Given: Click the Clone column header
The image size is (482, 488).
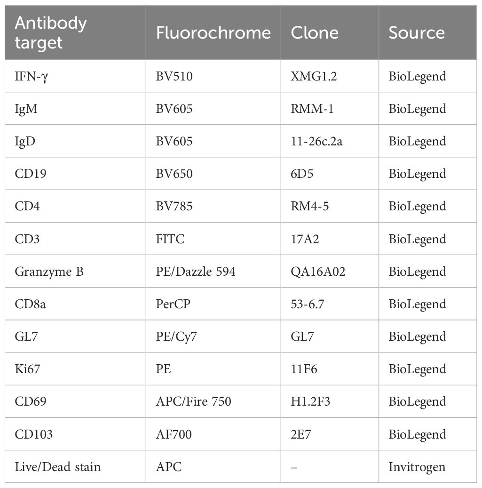Looking at the screenshot, I should tap(330, 32).
